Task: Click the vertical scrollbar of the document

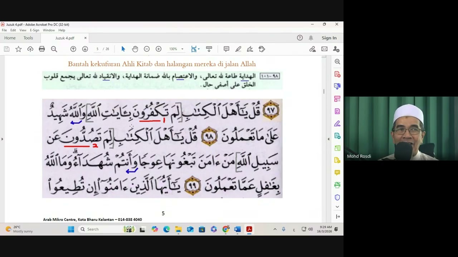Action: 324,138
